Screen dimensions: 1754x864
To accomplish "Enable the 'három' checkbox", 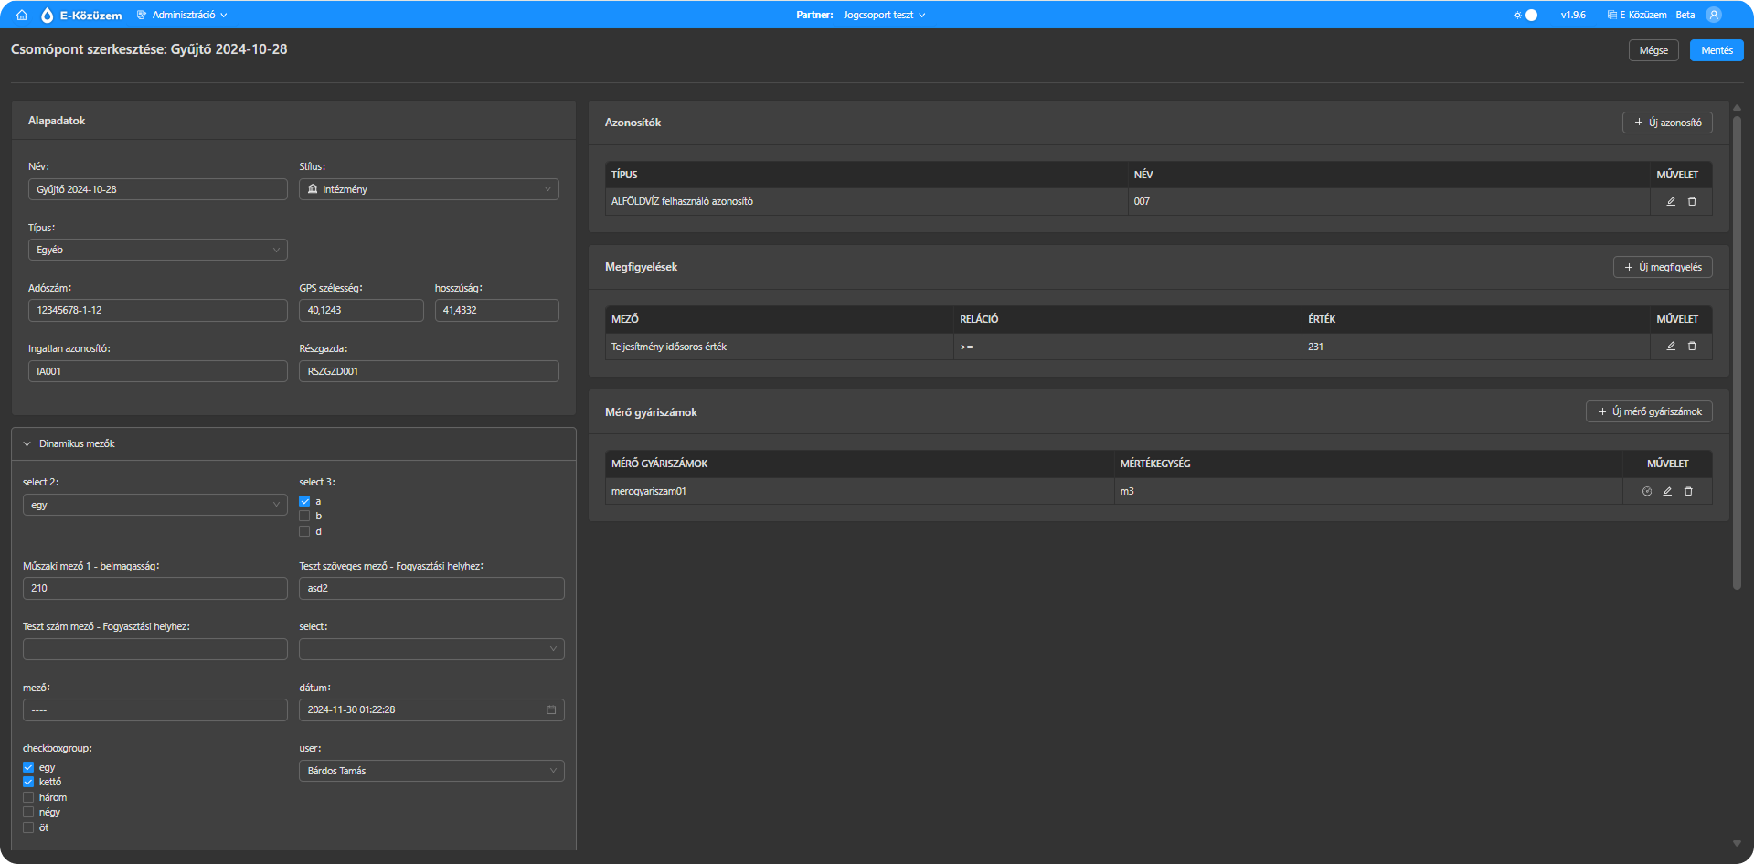I will (x=28, y=797).
